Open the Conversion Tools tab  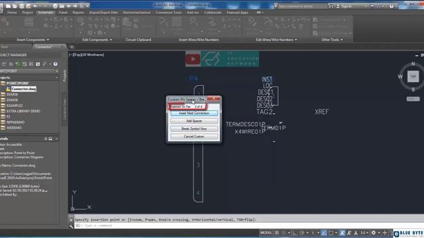pos(168,13)
